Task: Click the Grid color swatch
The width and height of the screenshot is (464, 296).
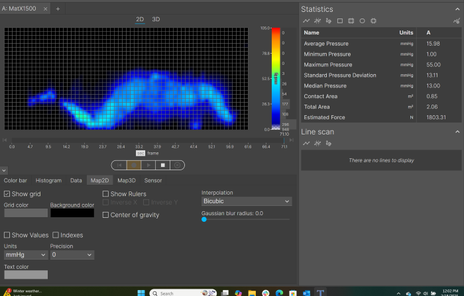Action: click(x=26, y=213)
